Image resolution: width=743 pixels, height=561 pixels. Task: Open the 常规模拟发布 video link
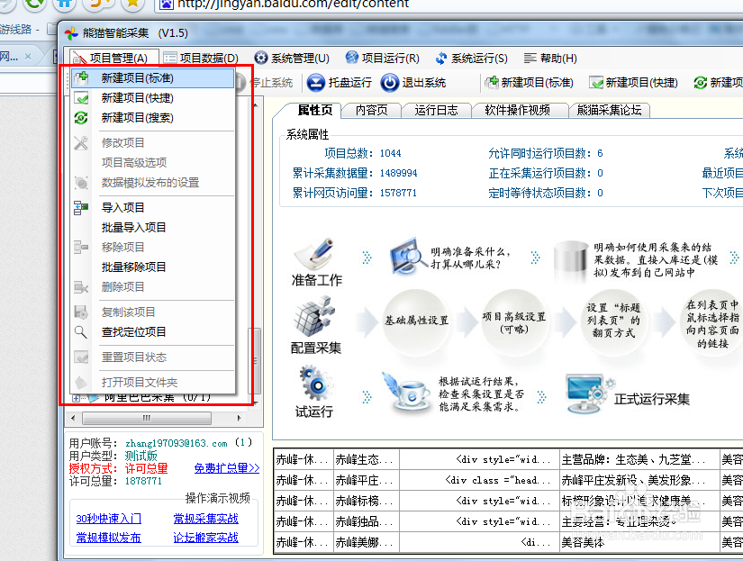click(x=108, y=538)
